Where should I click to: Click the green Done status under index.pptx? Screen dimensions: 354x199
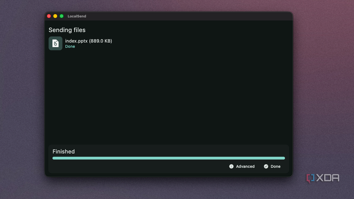click(x=70, y=47)
